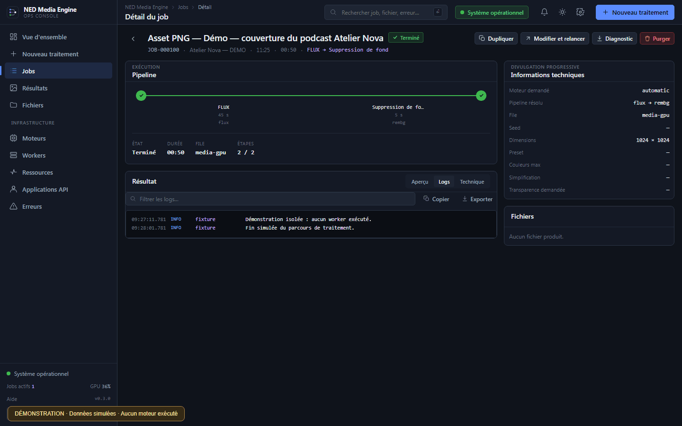Open Résultats in the sidebar

[58, 88]
